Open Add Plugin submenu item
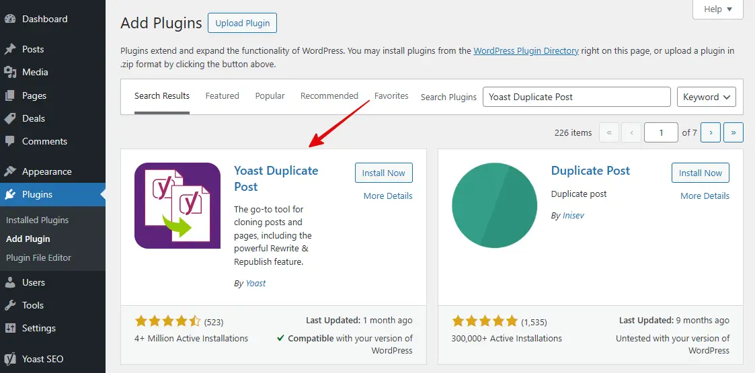 tap(28, 239)
